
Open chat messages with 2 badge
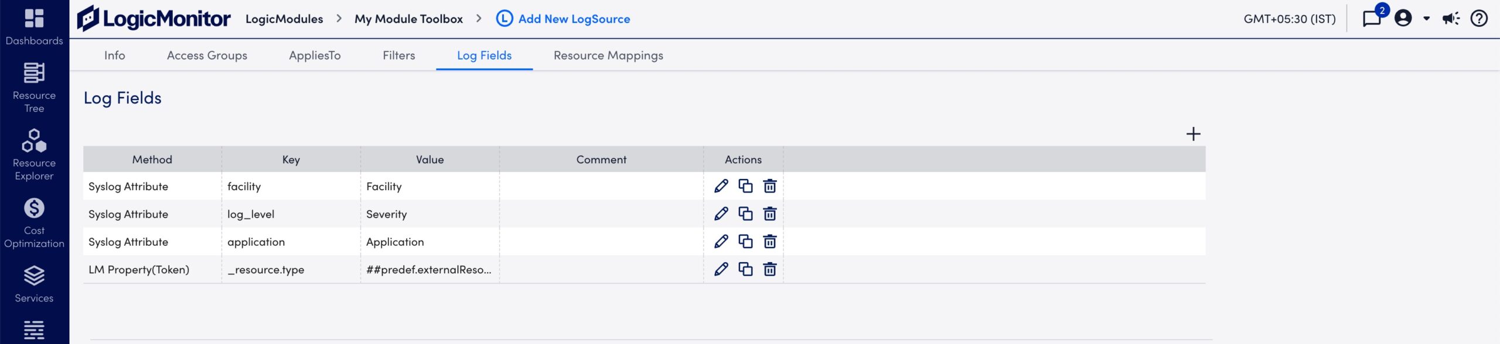click(x=1372, y=18)
